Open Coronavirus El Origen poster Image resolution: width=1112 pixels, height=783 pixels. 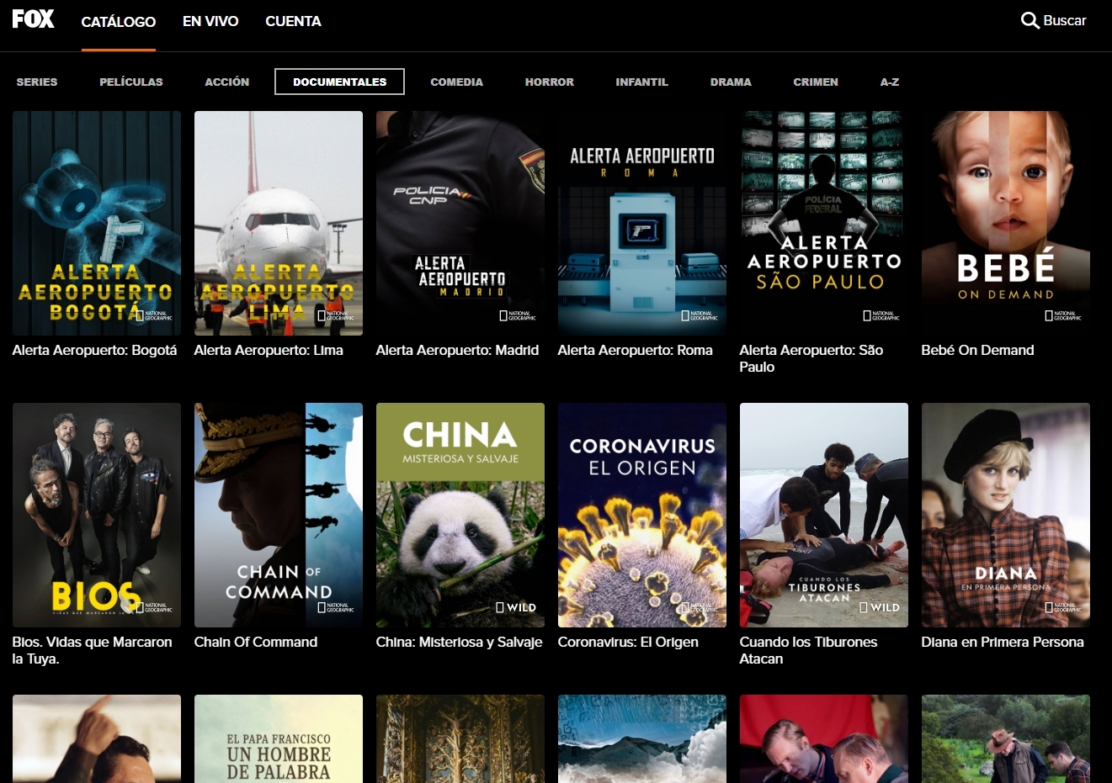(x=642, y=515)
